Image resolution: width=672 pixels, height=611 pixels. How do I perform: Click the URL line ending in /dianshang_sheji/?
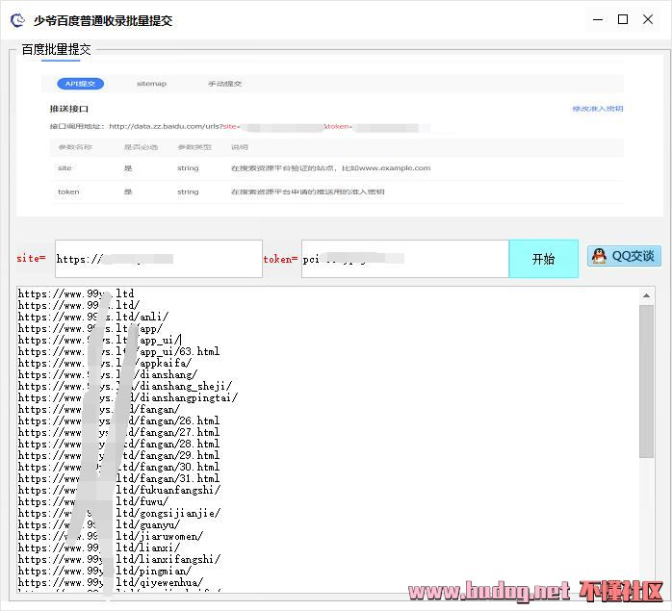pos(125,386)
